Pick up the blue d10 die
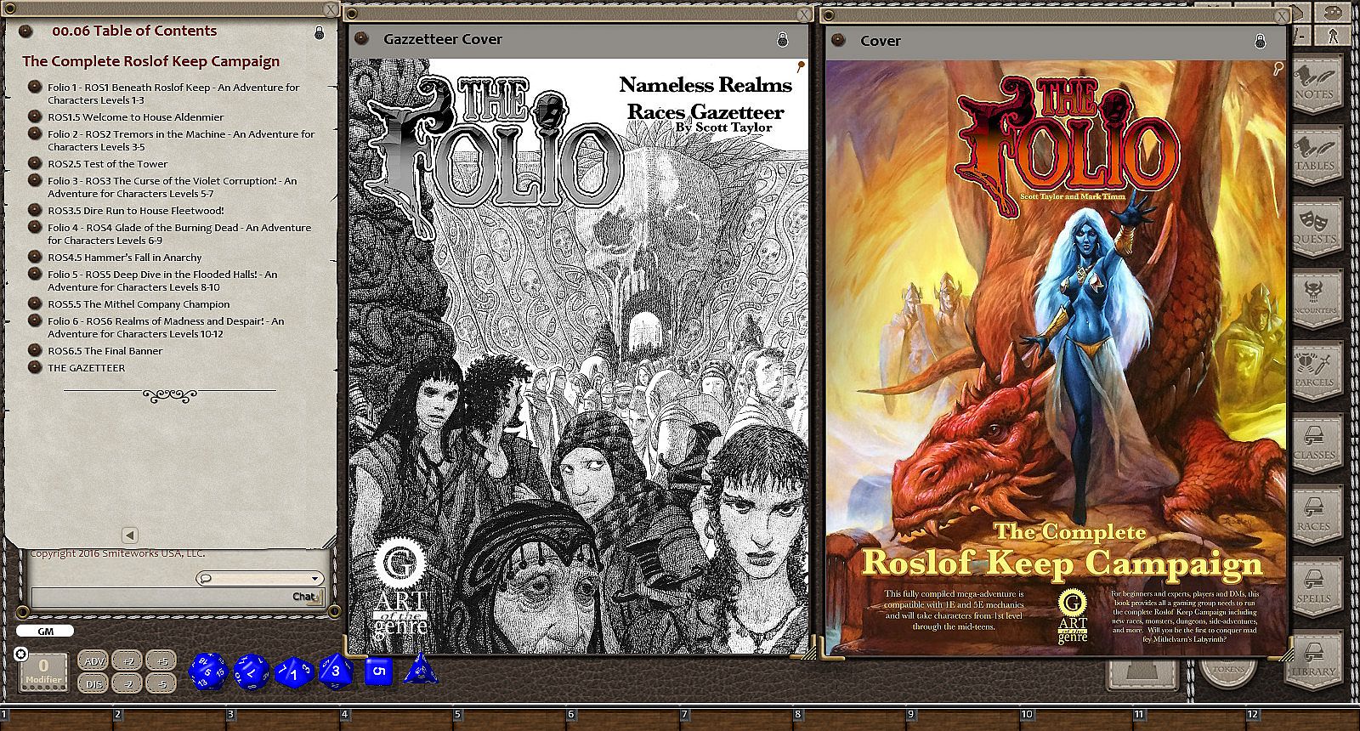Image resolution: width=1360 pixels, height=731 pixels. pyautogui.click(x=294, y=673)
